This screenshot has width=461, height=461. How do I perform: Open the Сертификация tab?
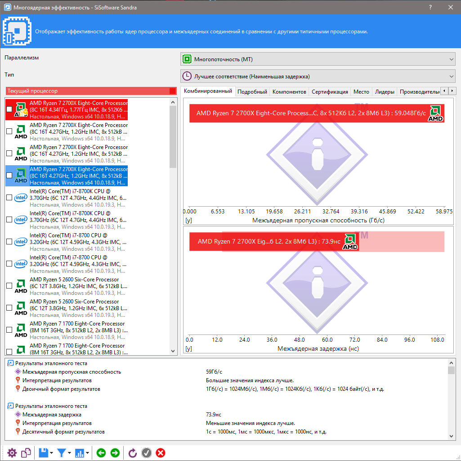[330, 91]
